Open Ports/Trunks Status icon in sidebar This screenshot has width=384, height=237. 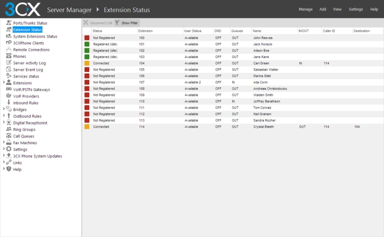[x=9, y=23]
